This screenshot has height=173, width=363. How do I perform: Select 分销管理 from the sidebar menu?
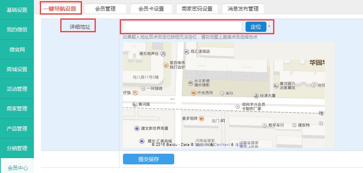[x=17, y=148]
